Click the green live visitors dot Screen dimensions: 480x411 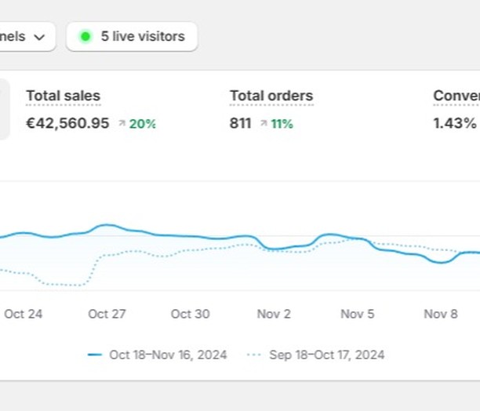tap(85, 37)
